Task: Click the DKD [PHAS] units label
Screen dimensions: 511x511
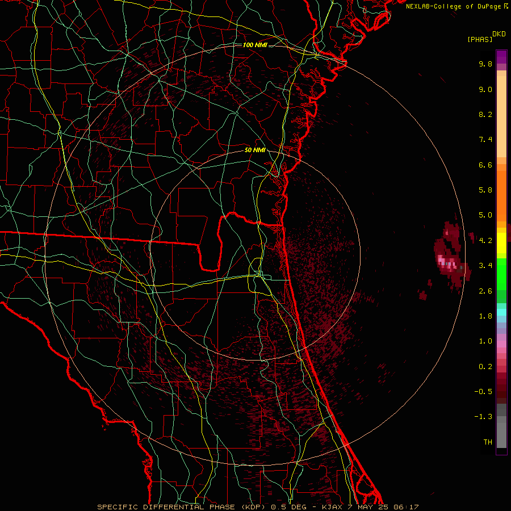Action: (x=486, y=37)
